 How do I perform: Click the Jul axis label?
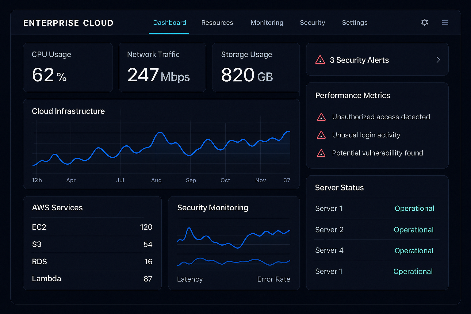pyautogui.click(x=120, y=180)
